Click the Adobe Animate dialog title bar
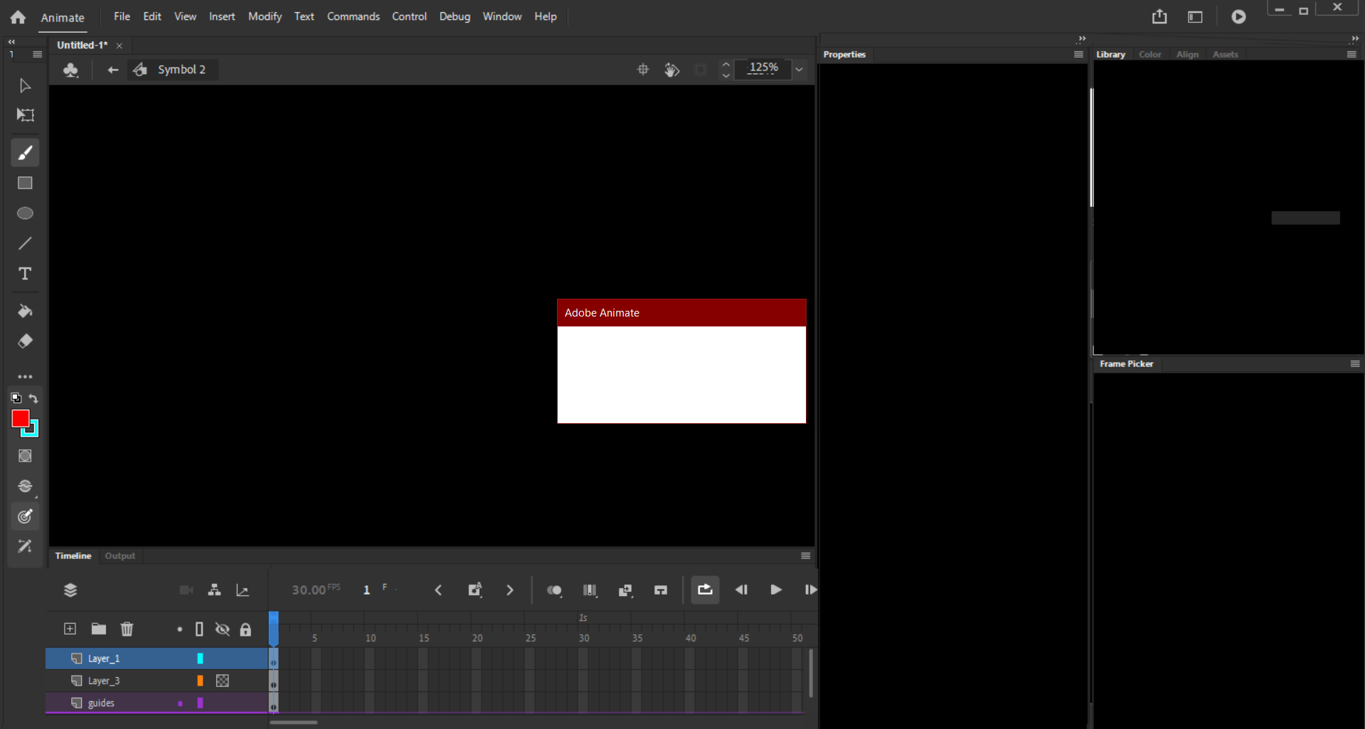The height and width of the screenshot is (729, 1365). click(x=681, y=313)
